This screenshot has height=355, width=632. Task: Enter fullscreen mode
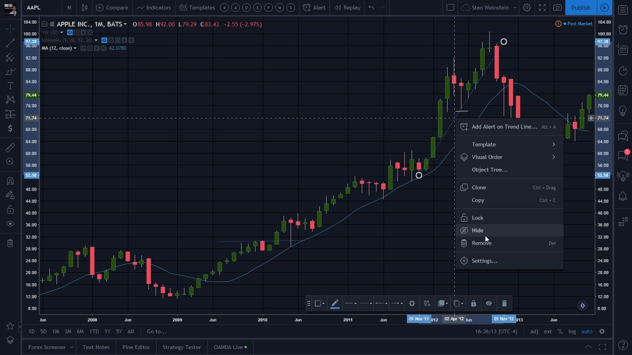[x=542, y=7]
